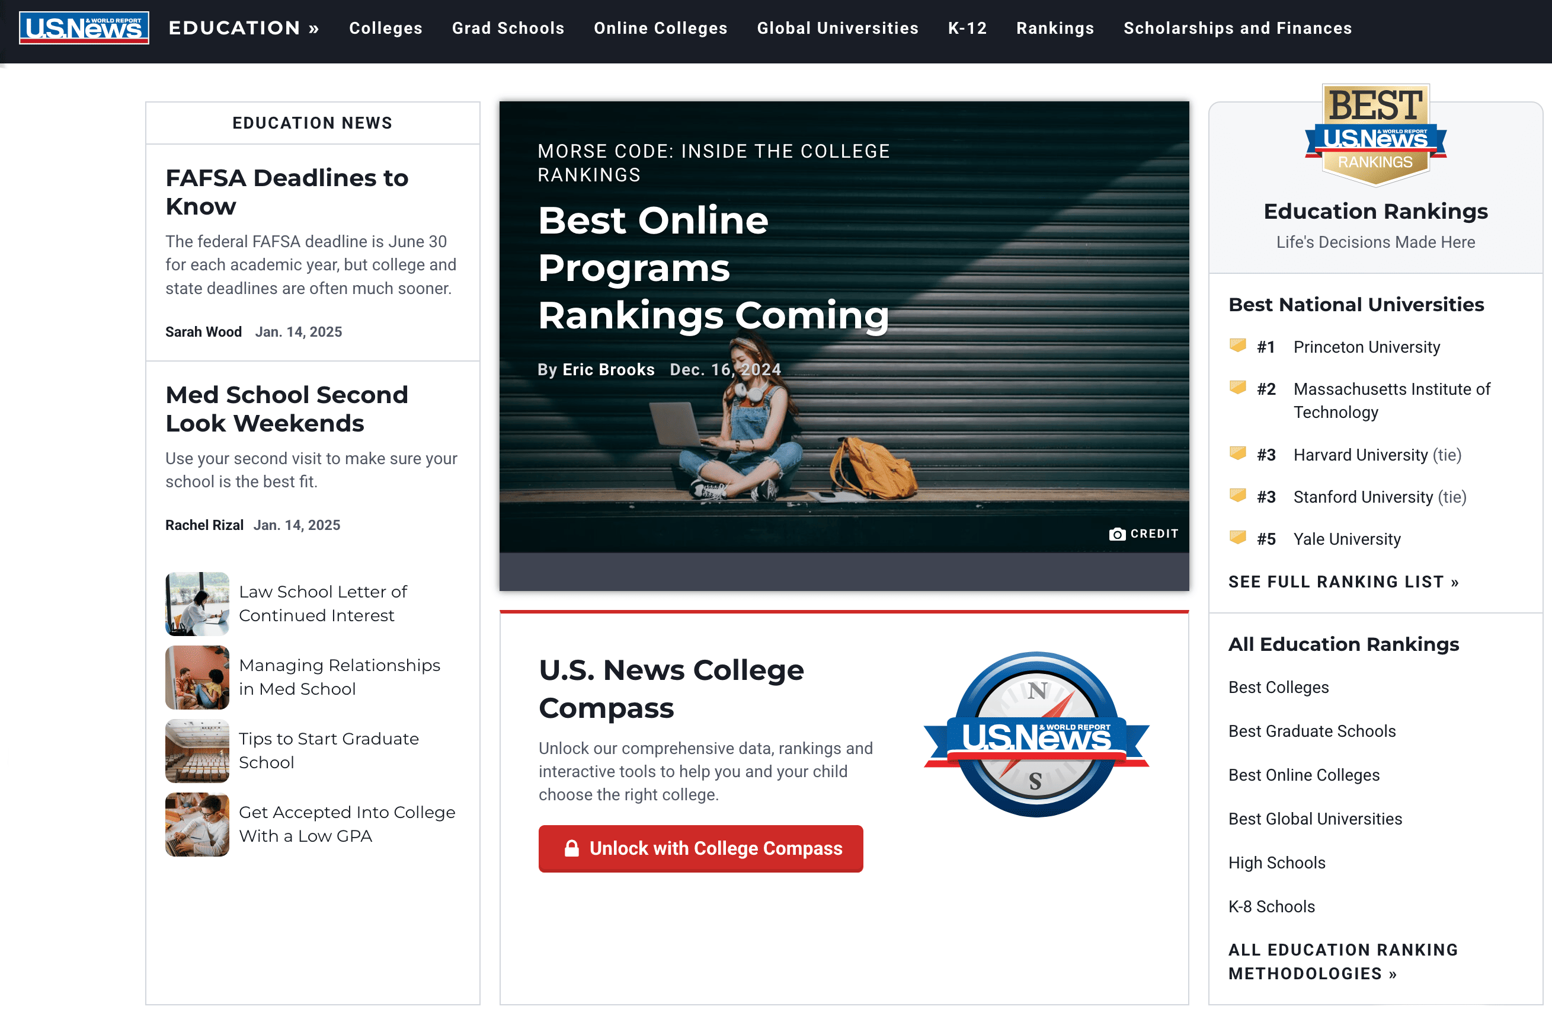Open Law School Letter of Continued Interest

pos(323,603)
